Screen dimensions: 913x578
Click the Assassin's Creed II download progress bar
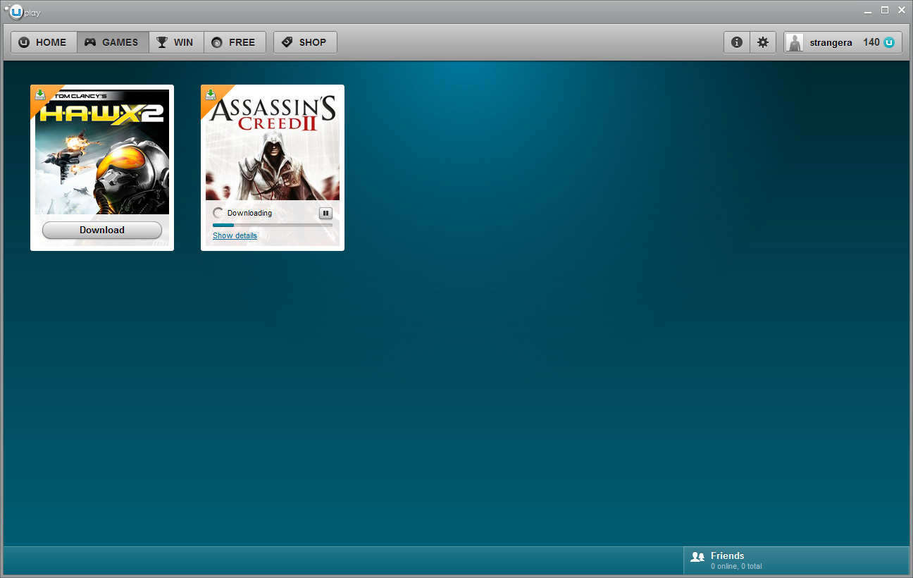pyautogui.click(x=272, y=225)
